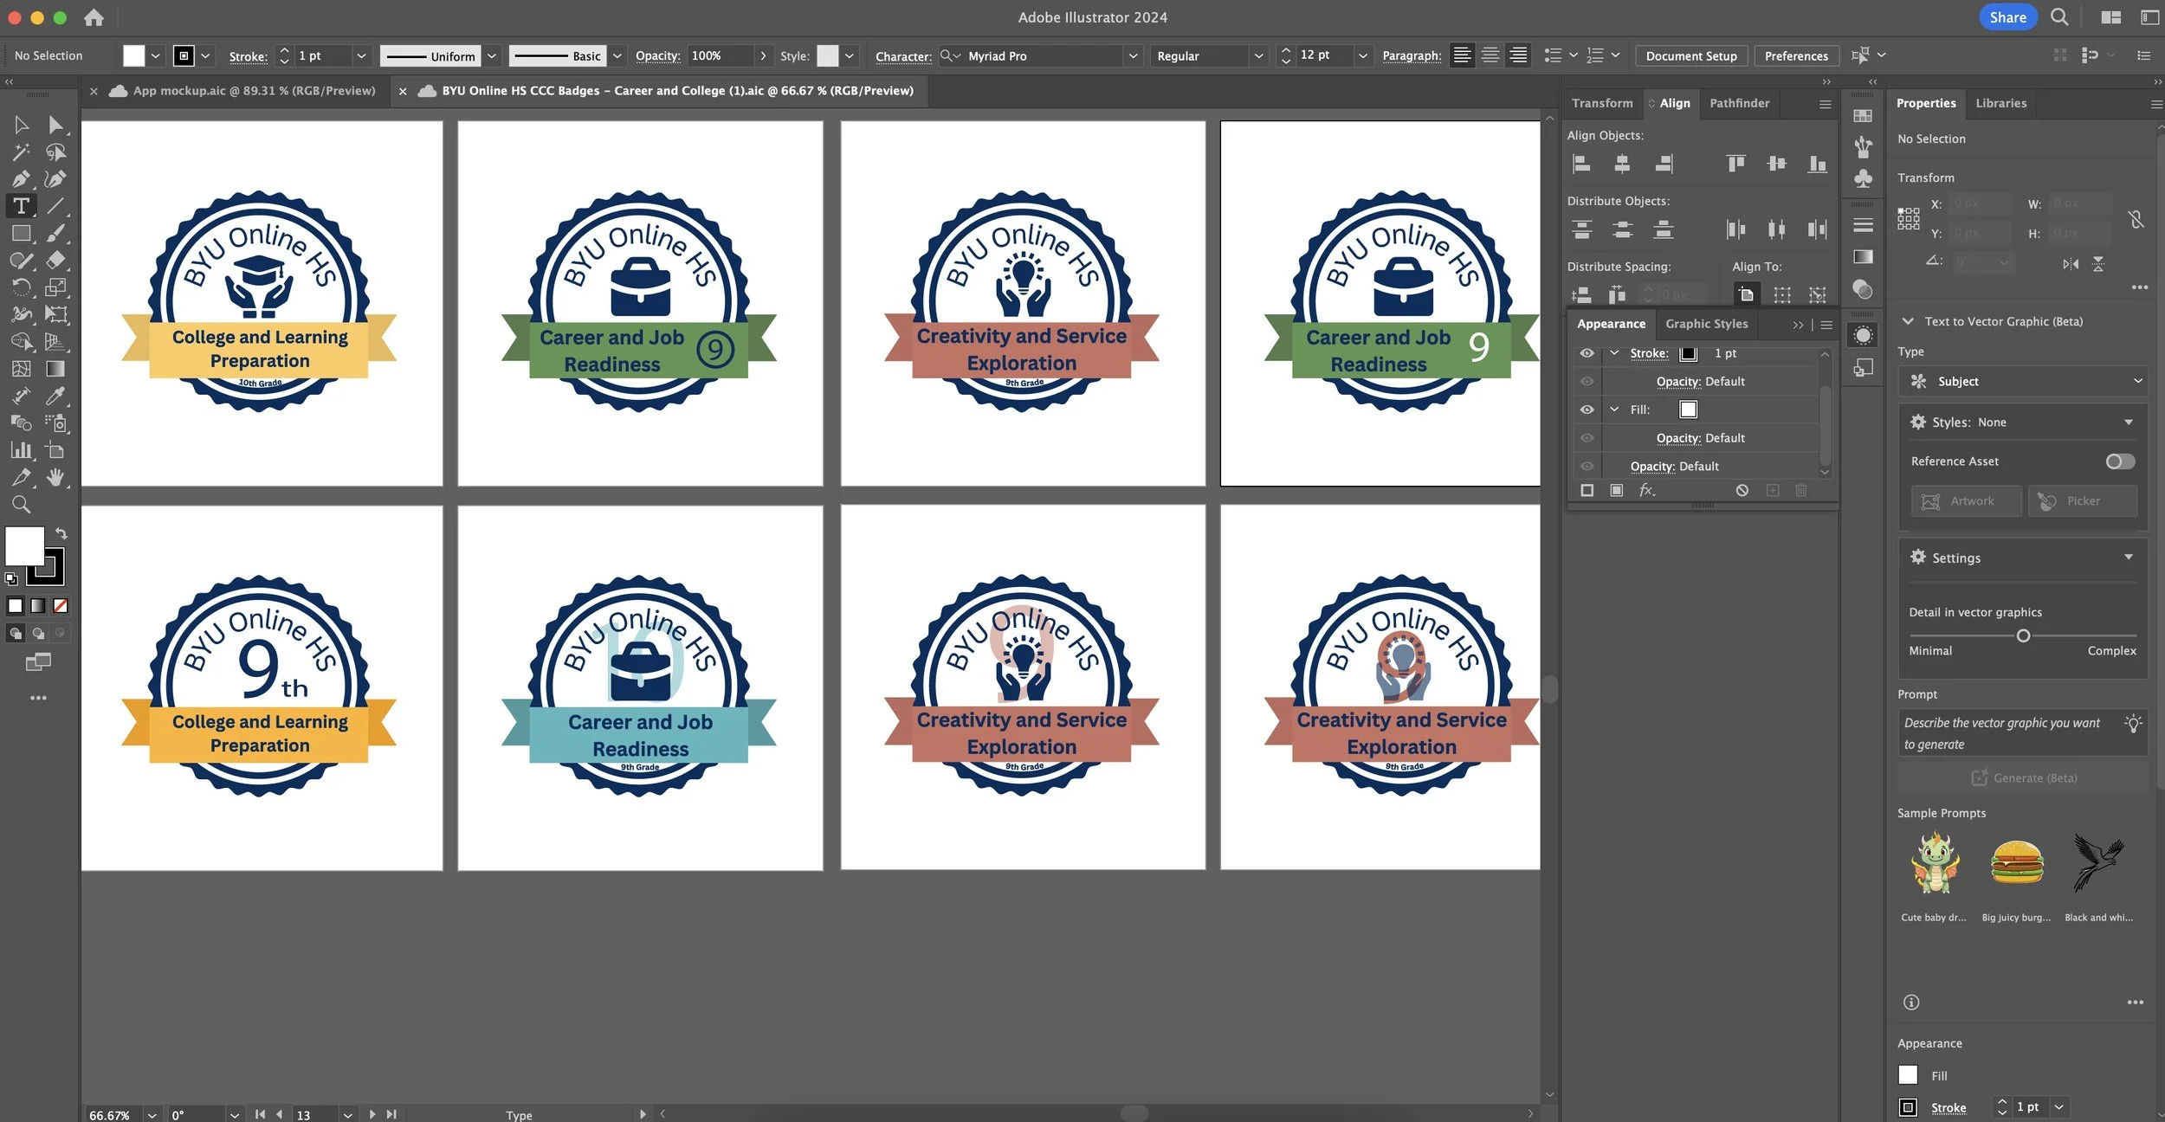Open Document Setup
The image size is (2165, 1122).
click(x=1690, y=56)
